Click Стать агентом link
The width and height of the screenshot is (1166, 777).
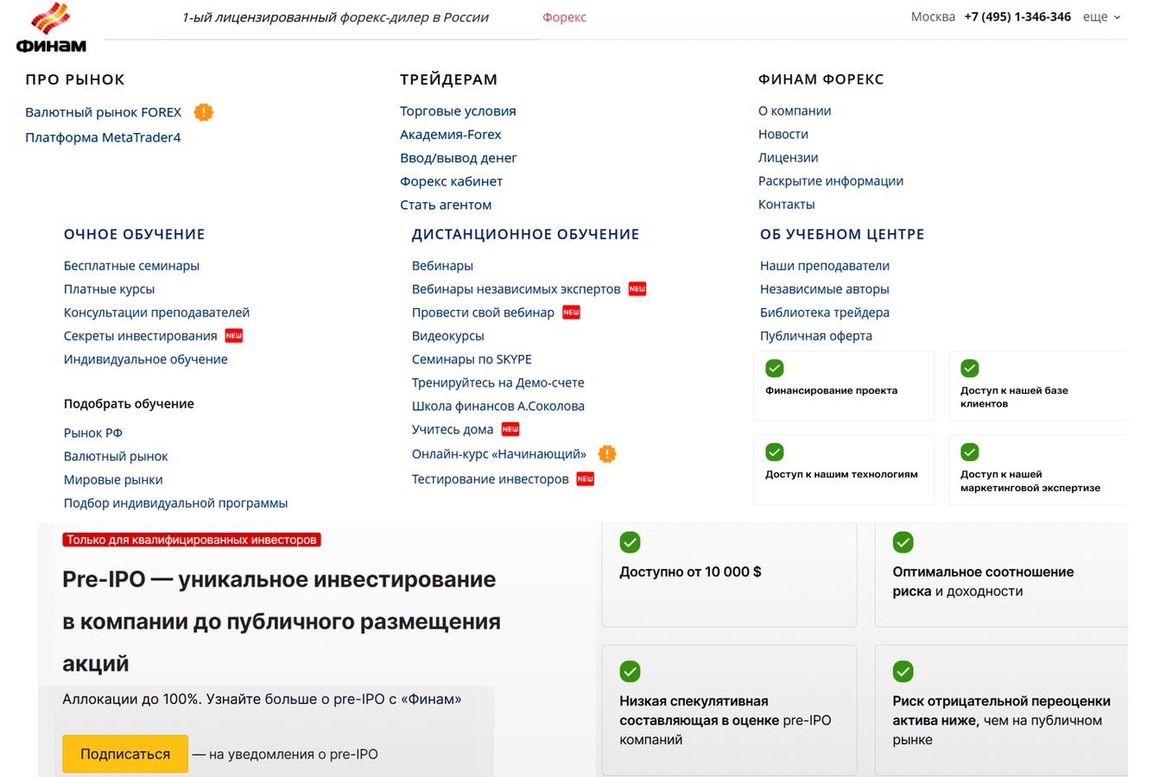(x=446, y=205)
